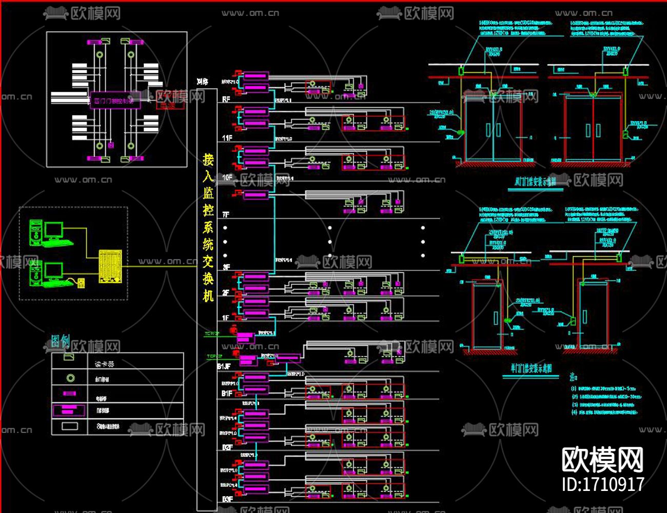Click the single-door installation diagram title
This screenshot has width=667, height=513.
pos(531,368)
